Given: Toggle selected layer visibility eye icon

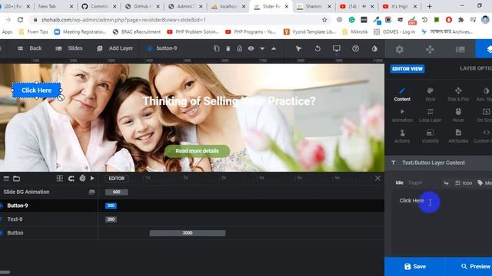Looking at the screenshot, I should (251, 48).
